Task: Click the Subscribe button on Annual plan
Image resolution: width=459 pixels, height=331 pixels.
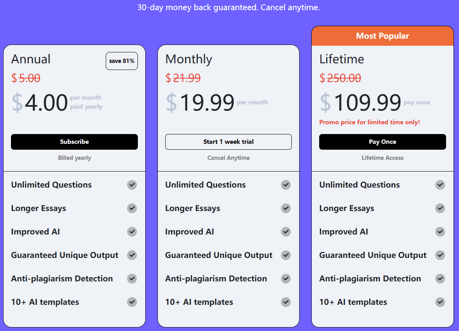Action: tap(74, 142)
